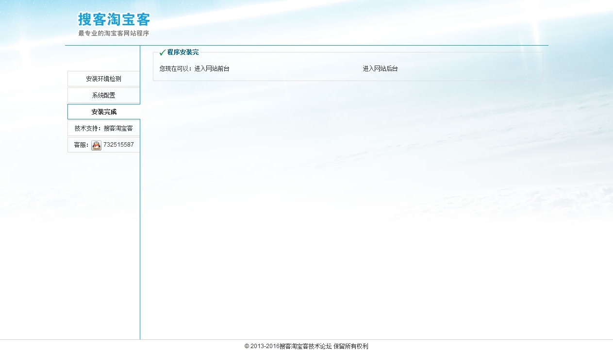This screenshot has height=352, width=613.
Task: Click the QQ number 732515587
Action: (118, 145)
